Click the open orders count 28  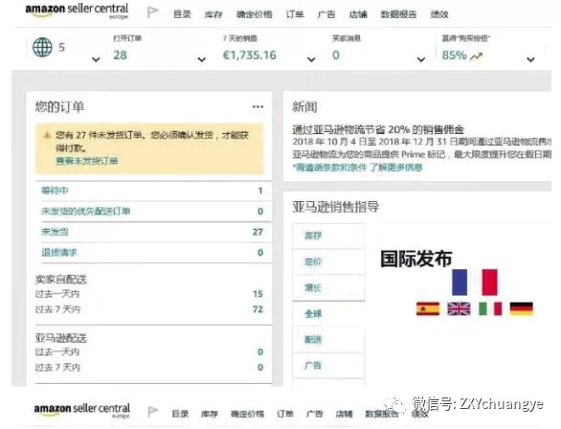(120, 56)
